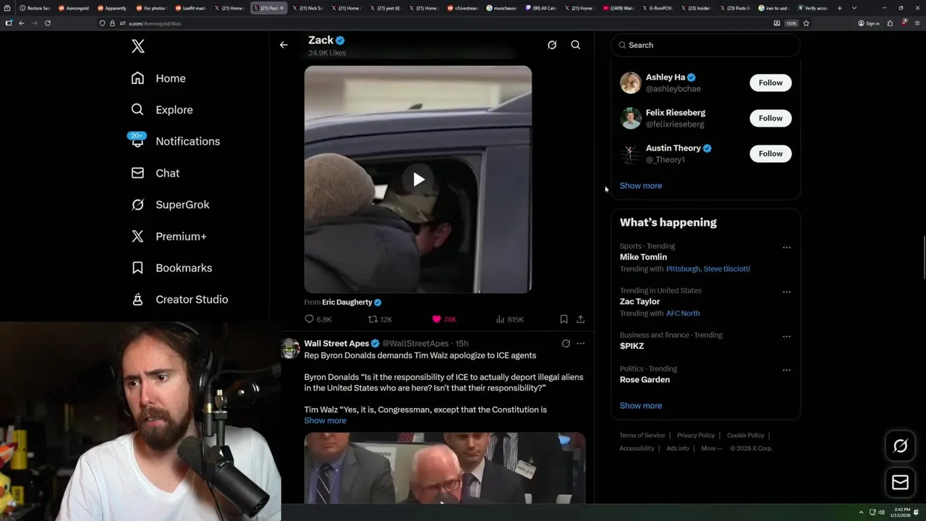Open the browser tab list dropdown
This screenshot has height=521, width=926.
(x=854, y=8)
